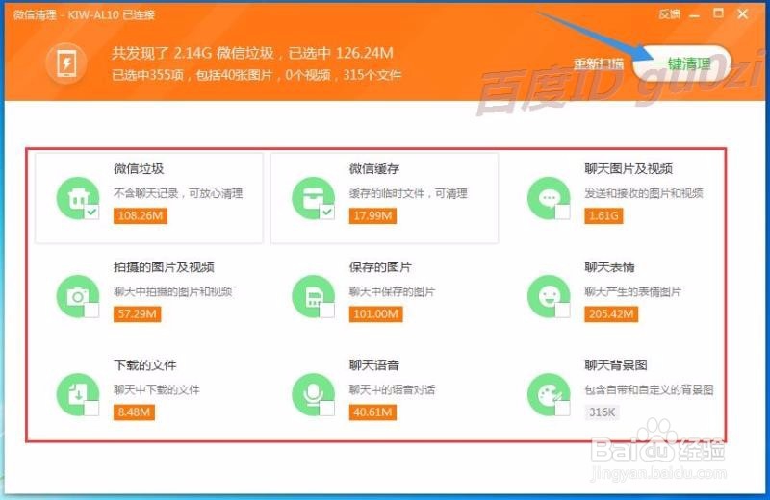Image resolution: width=770 pixels, height=500 pixels.
Task: Click the 保存的图片 title text
Action: (x=380, y=267)
